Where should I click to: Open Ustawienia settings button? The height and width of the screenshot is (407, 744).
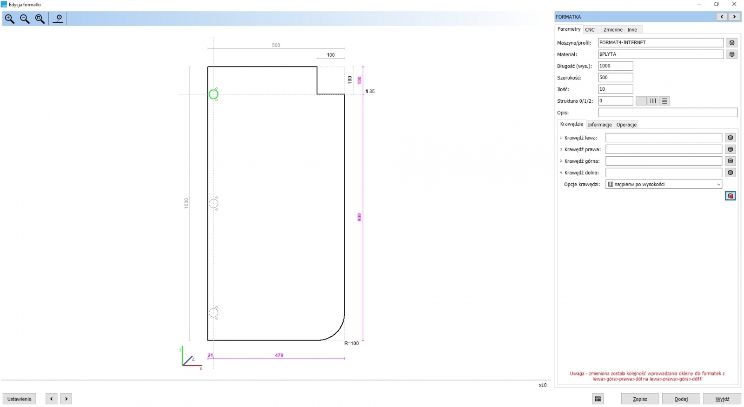pyautogui.click(x=20, y=399)
